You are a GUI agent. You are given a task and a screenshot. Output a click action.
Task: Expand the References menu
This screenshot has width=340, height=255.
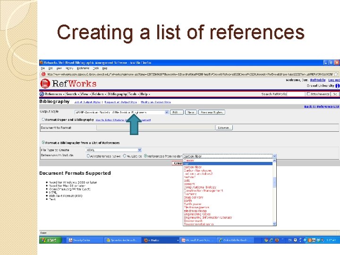[x=54, y=94]
